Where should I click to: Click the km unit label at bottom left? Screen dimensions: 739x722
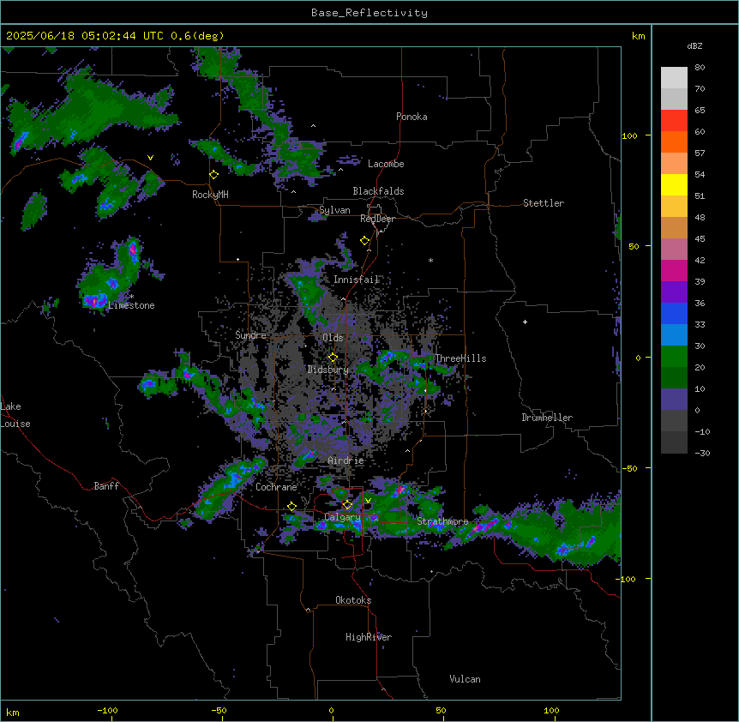[13, 713]
